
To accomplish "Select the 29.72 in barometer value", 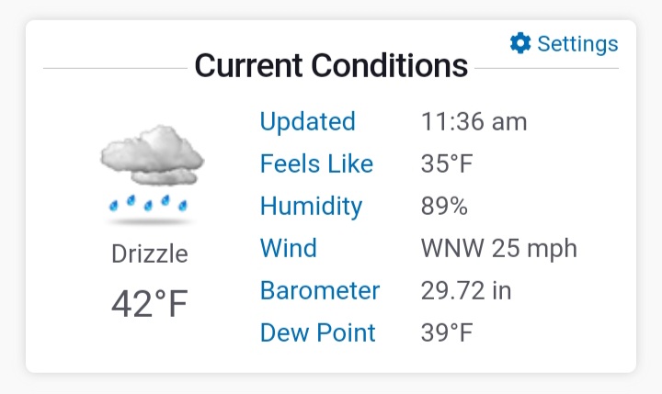I will pos(465,290).
